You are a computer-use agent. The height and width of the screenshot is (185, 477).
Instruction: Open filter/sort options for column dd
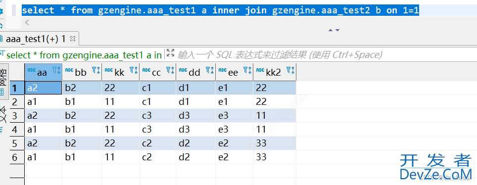(210, 71)
